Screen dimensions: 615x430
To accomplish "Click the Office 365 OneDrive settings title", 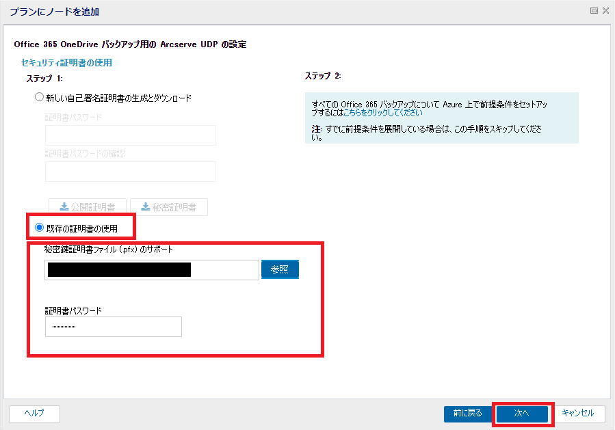I will [x=130, y=44].
